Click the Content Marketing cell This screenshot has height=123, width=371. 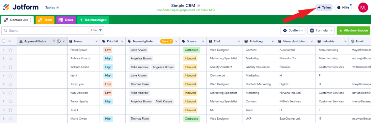click(259, 84)
